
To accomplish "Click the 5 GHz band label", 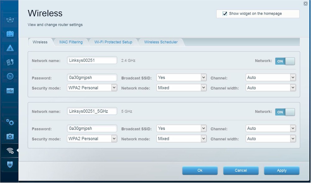I will pos(127,111).
